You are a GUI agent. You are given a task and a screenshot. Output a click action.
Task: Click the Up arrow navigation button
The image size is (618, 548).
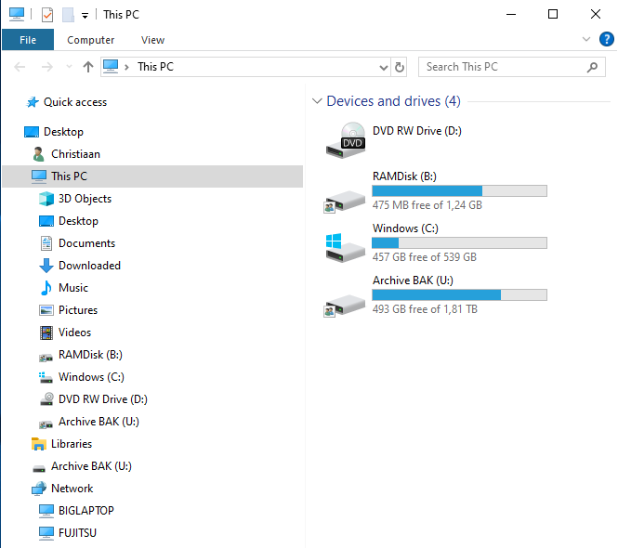(88, 67)
